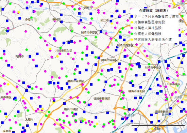
Task: Select blue square marker right of 川崎市多摩区
Action: coord(101,32)
